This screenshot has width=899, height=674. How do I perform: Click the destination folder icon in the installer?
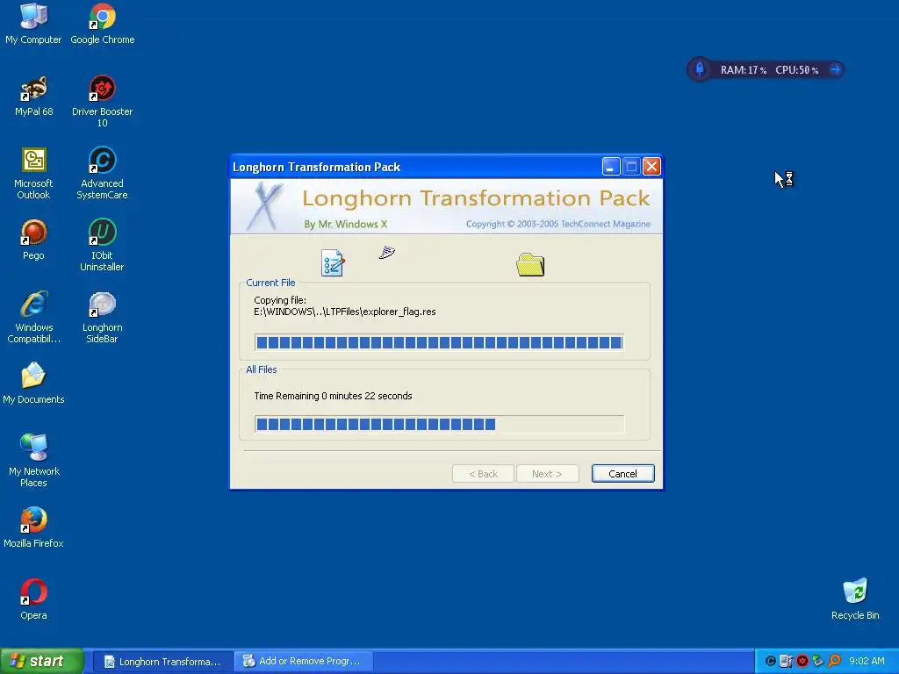(530, 264)
